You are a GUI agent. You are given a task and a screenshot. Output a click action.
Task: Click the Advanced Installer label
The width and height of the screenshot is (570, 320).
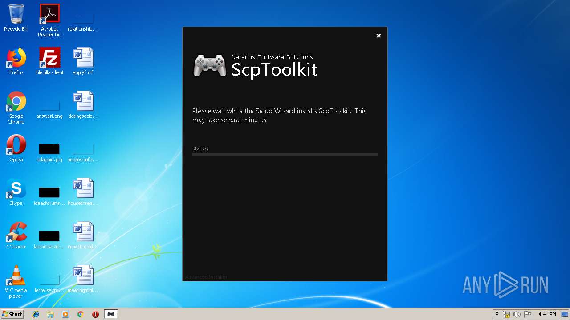point(206,277)
